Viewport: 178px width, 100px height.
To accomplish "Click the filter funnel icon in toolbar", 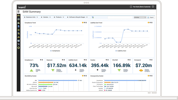I will coord(93,17).
